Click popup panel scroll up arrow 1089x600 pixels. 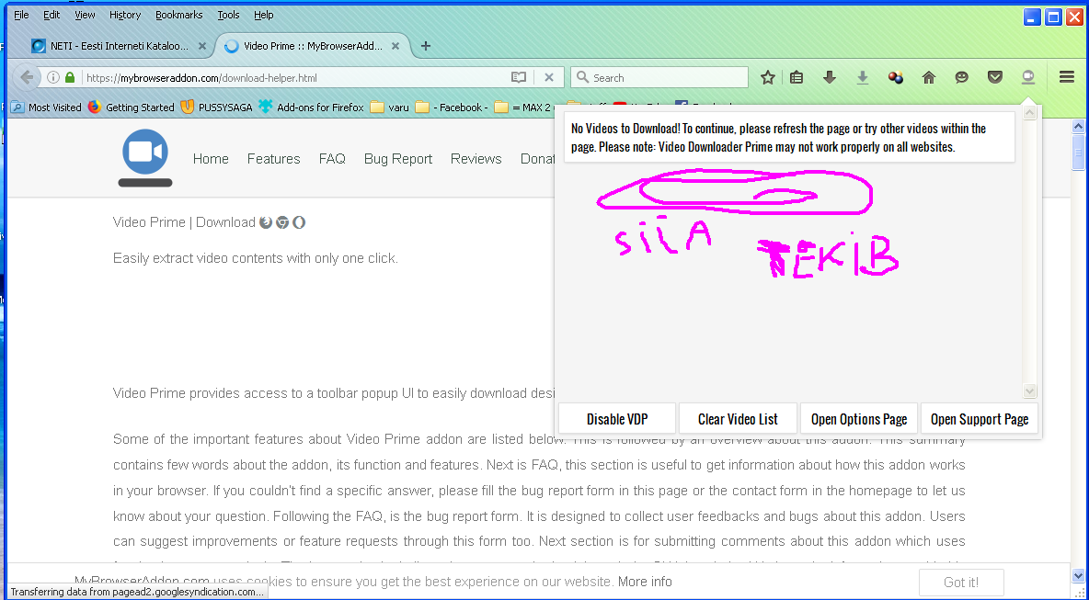(1030, 112)
